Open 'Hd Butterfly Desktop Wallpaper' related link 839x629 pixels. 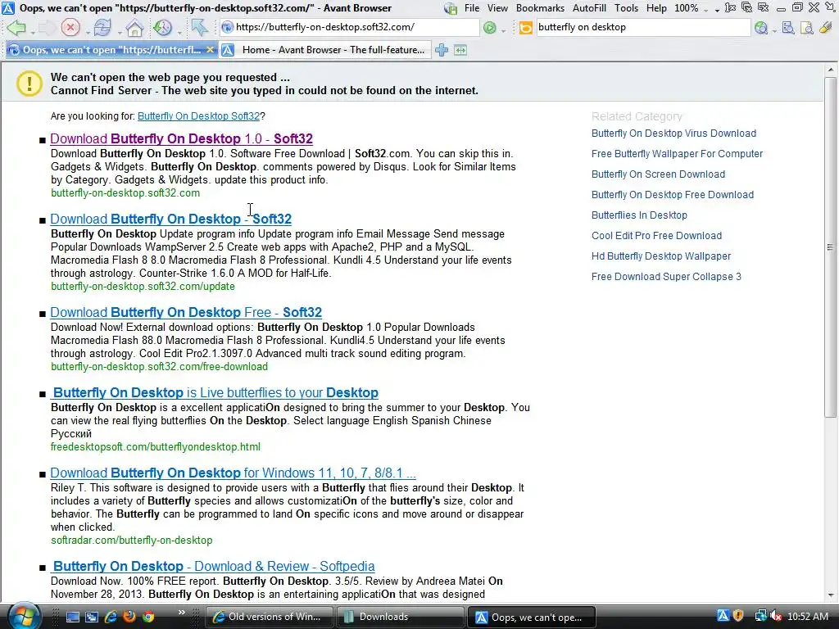tap(661, 256)
